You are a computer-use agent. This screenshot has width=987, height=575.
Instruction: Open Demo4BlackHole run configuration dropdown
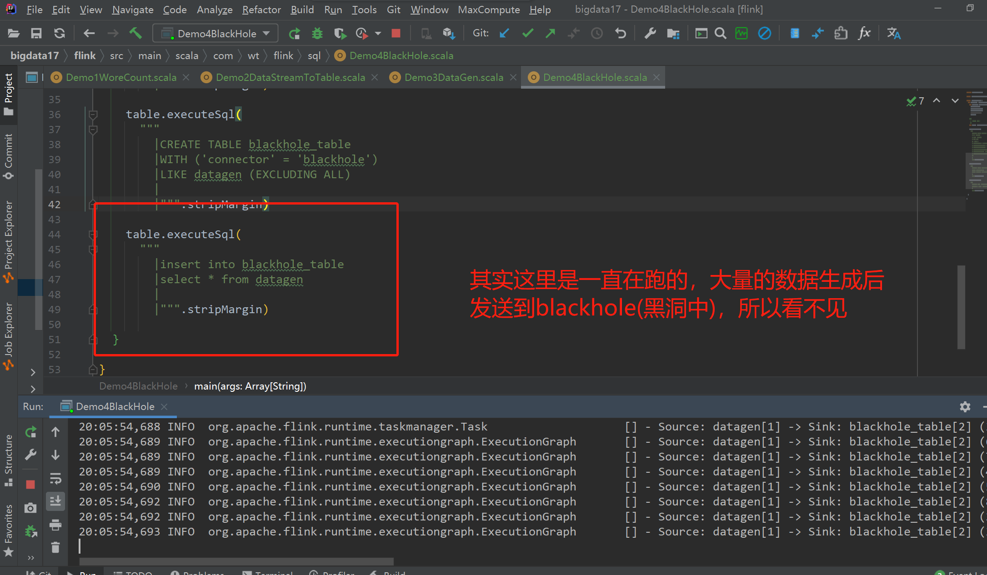(215, 33)
